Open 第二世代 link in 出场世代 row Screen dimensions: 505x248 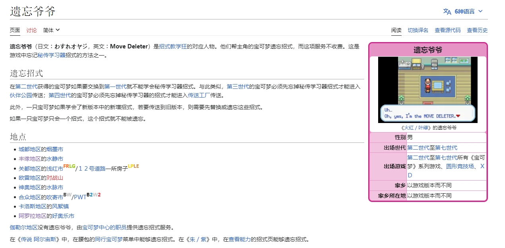click(x=418, y=148)
